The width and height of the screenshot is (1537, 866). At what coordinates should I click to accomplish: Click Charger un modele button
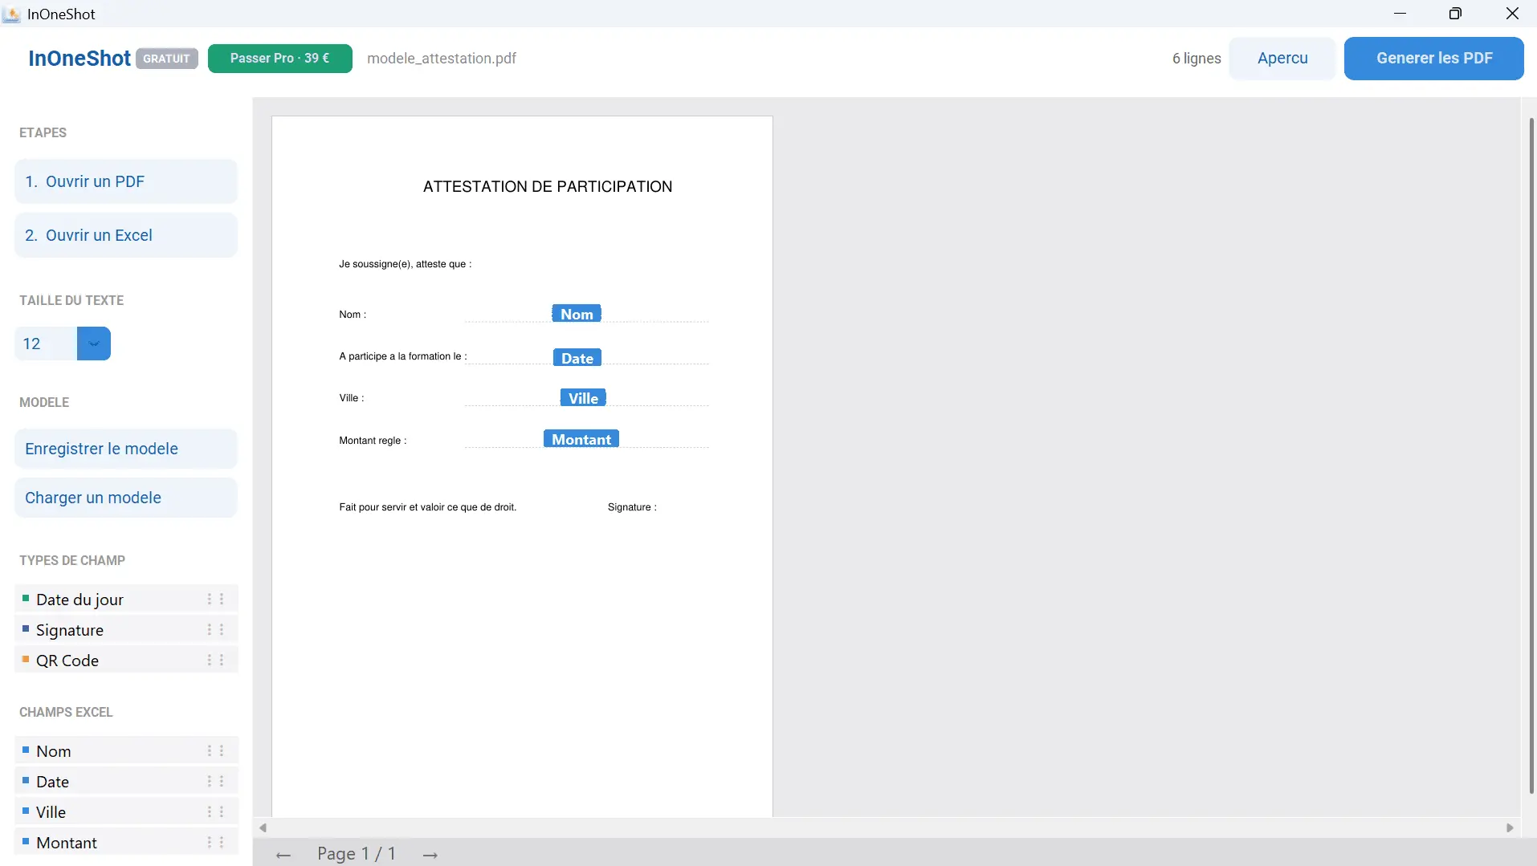tap(126, 498)
